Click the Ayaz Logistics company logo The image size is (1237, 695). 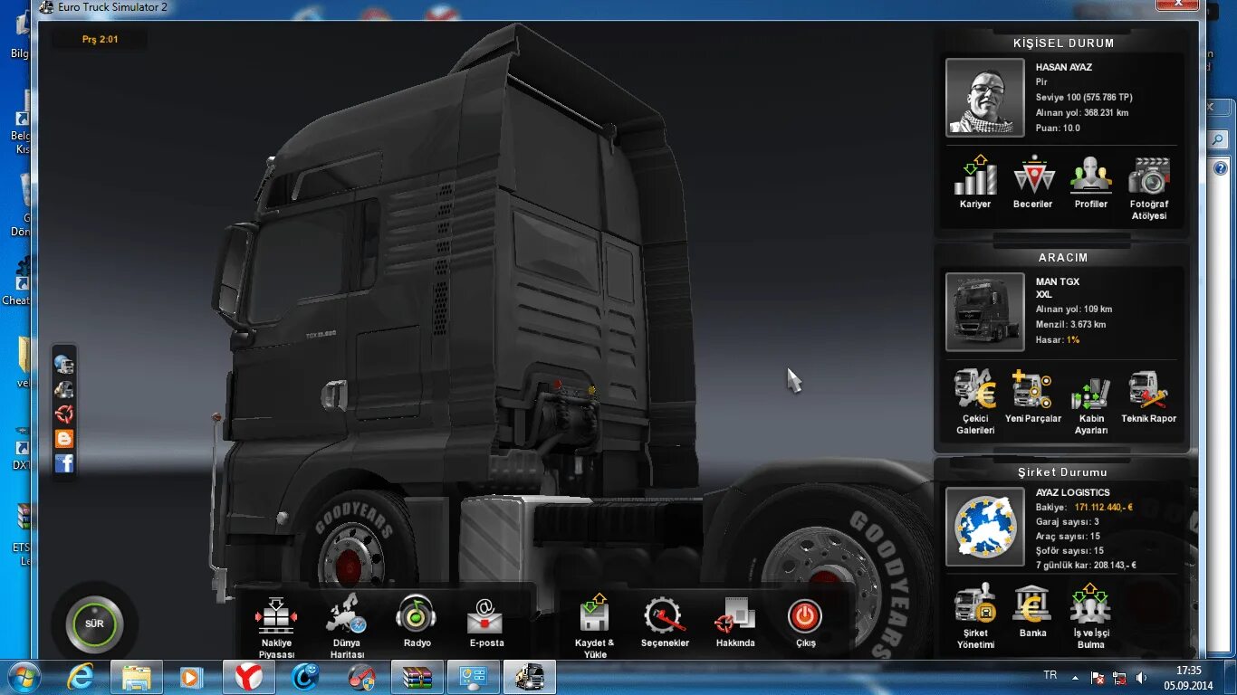tap(985, 527)
